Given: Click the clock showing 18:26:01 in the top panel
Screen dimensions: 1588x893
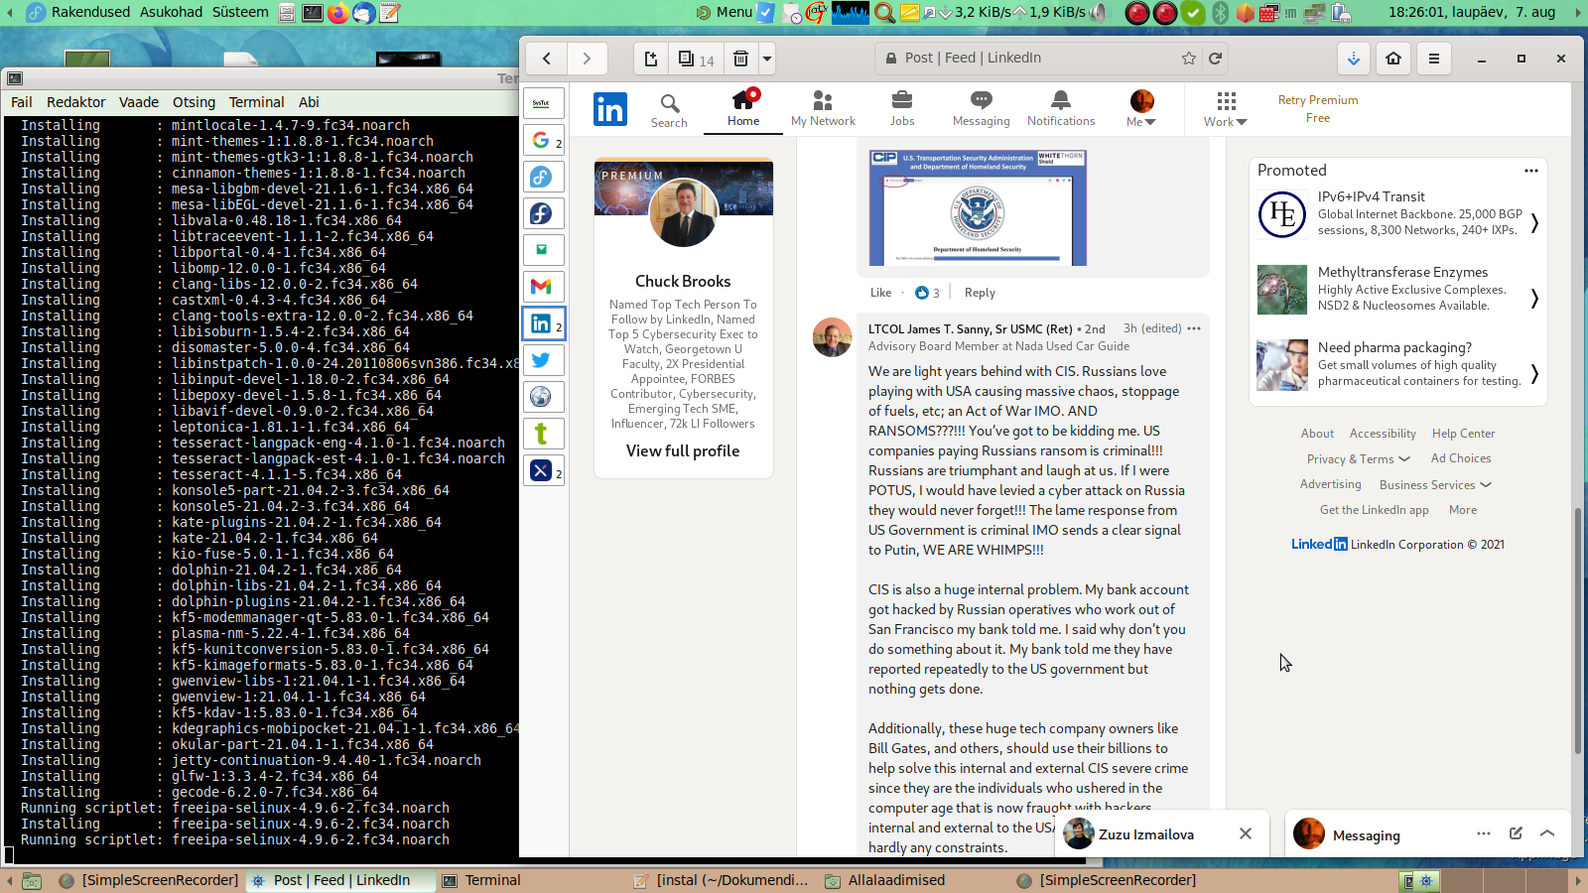Looking at the screenshot, I should (x=1472, y=12).
